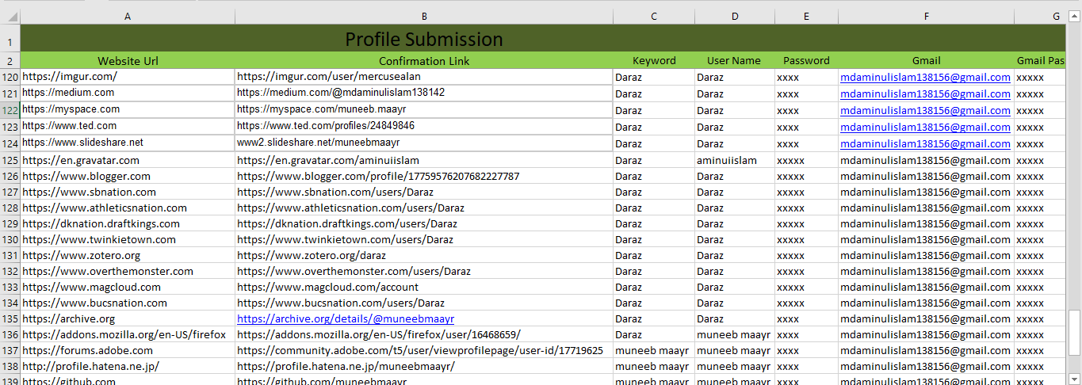This screenshot has height=385, width=1082.
Task: Click the Gmail link in row 124
Action: (x=925, y=143)
